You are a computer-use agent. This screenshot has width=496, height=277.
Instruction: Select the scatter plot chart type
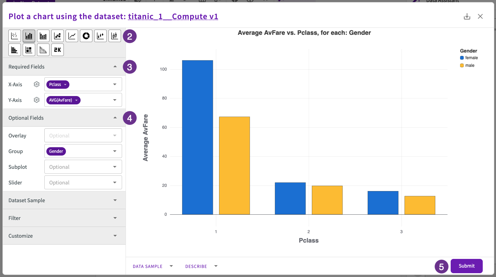(x=15, y=35)
